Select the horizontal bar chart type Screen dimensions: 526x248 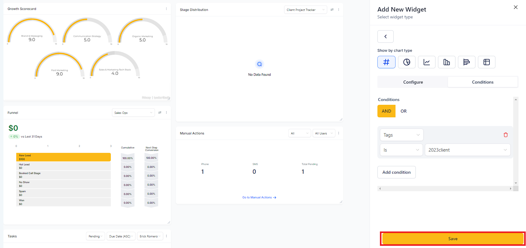point(466,62)
